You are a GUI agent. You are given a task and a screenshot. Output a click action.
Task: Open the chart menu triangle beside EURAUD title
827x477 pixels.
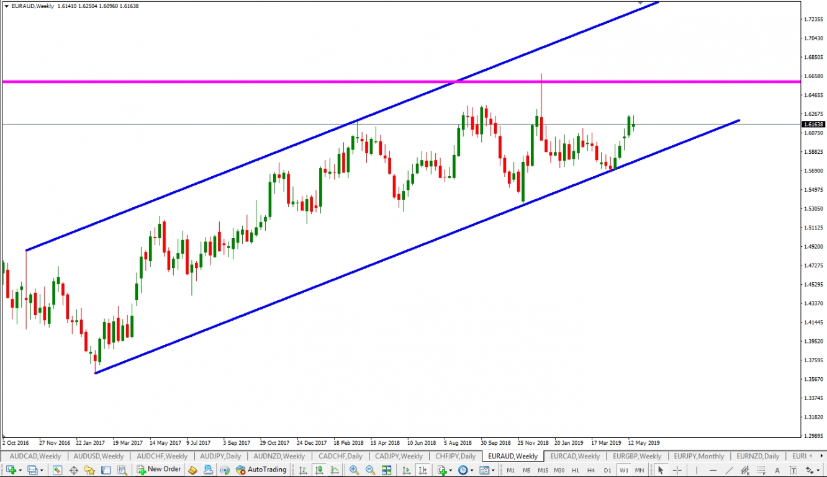pos(6,6)
